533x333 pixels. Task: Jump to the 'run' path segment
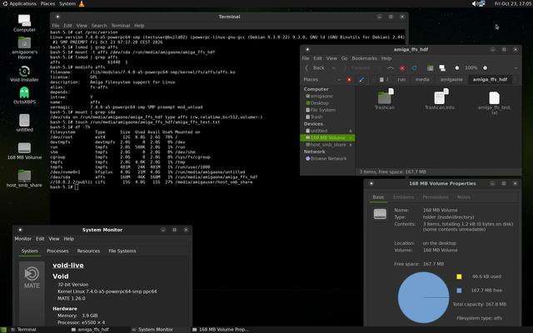pyautogui.click(x=401, y=80)
